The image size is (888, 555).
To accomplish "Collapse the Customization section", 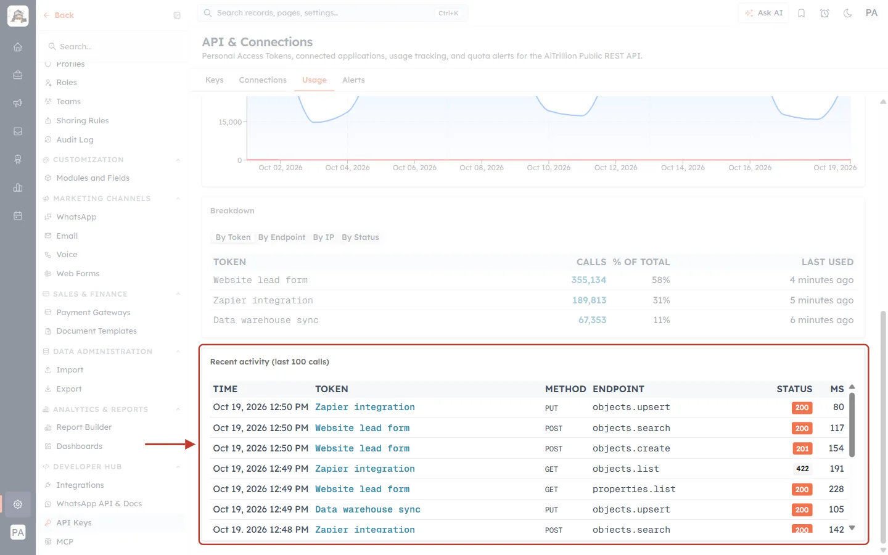I will point(178,160).
